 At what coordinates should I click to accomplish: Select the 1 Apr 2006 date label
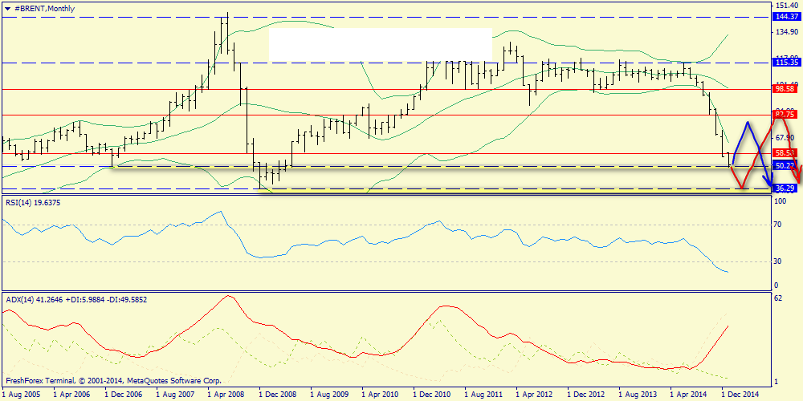(x=71, y=395)
